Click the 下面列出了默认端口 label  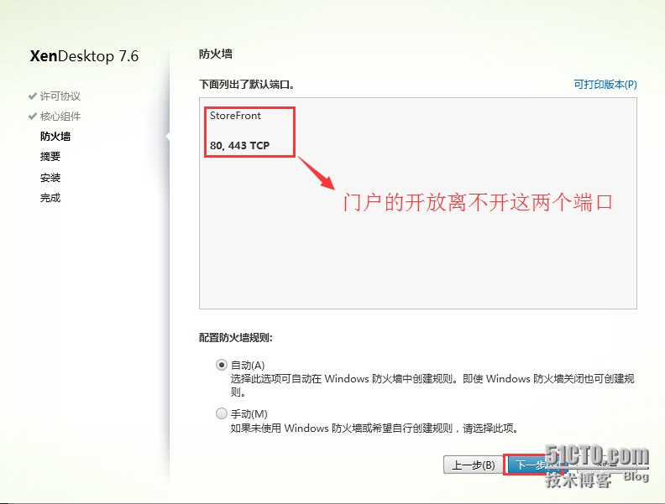click(x=247, y=85)
